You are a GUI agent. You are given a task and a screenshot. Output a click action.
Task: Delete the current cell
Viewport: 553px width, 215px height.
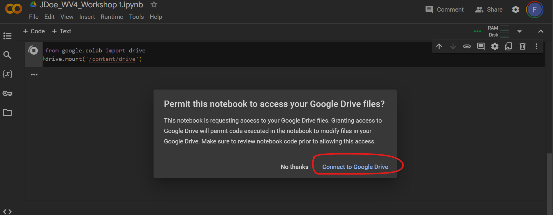[522, 46]
